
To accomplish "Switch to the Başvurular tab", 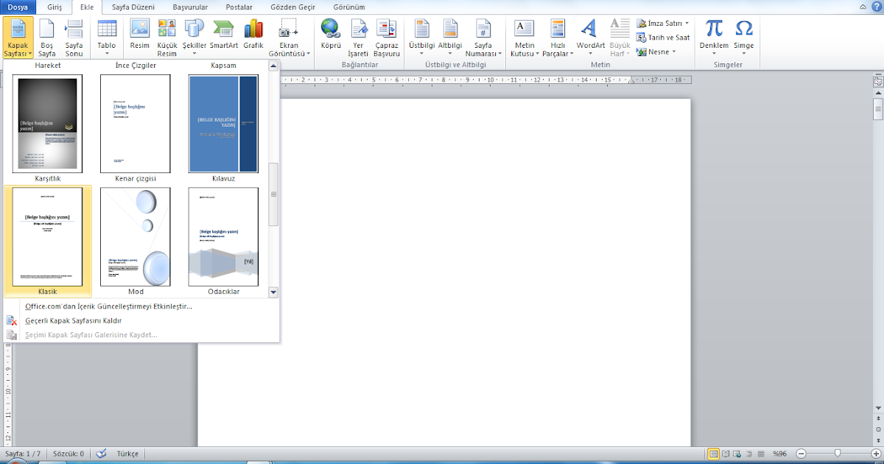I will pyautogui.click(x=191, y=7).
